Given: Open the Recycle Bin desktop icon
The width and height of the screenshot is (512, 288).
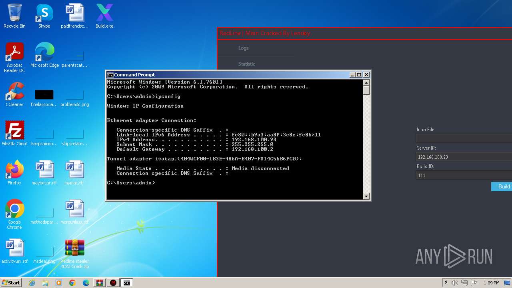Looking at the screenshot, I should point(14,16).
